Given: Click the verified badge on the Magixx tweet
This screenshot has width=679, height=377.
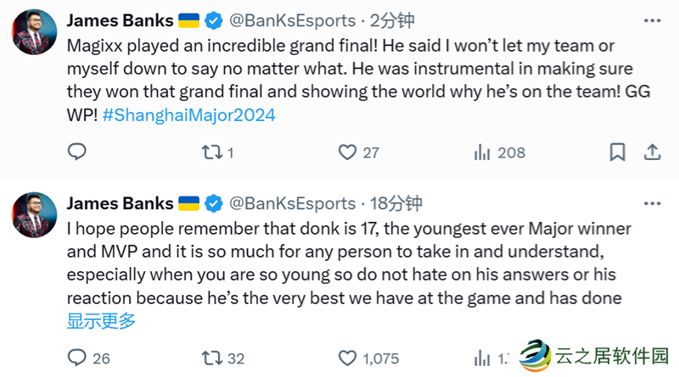Looking at the screenshot, I should (213, 20).
